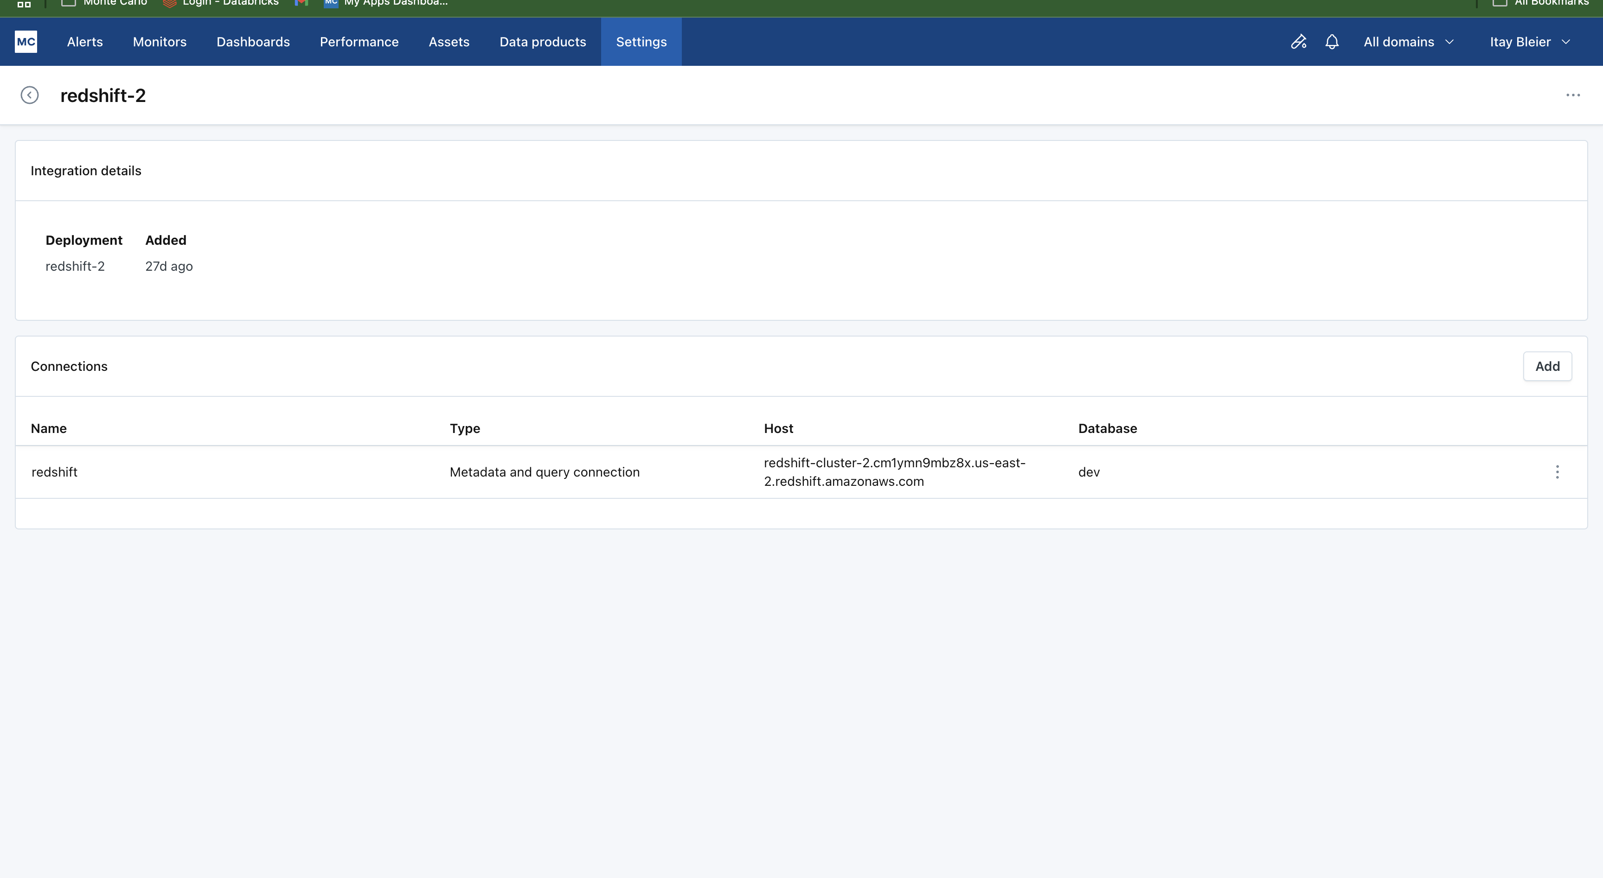Screen dimensions: 1603x878
Task: Select the Settings tab
Action: [641, 42]
